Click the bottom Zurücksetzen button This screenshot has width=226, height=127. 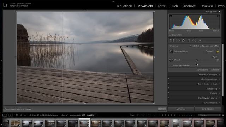click(208, 109)
